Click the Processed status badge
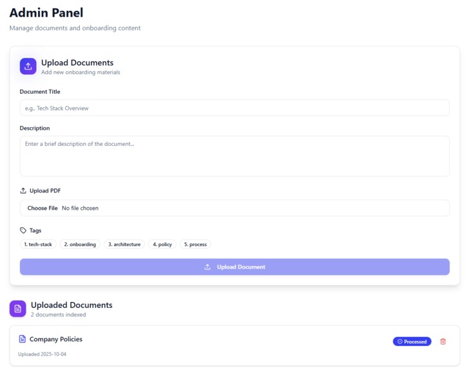The image size is (465, 370). coord(412,342)
